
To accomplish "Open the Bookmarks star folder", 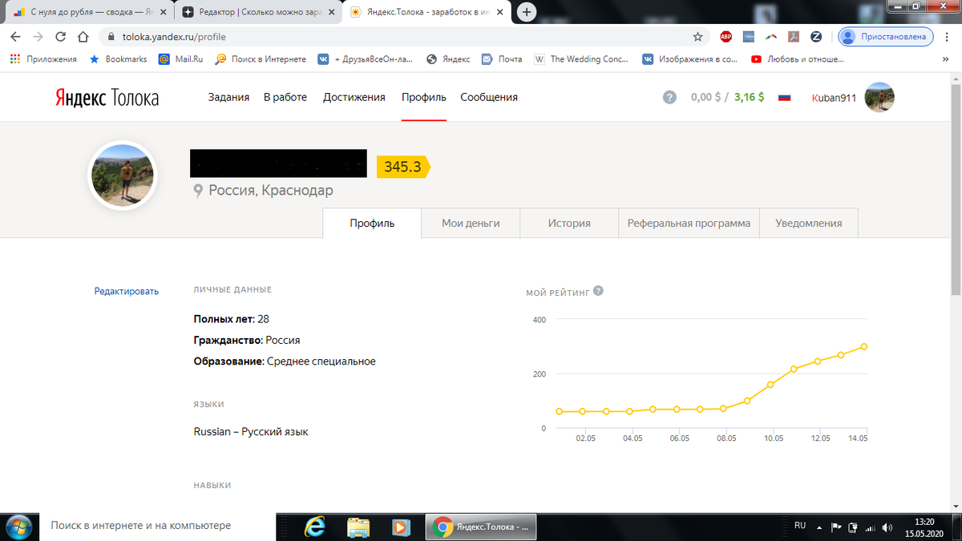I will (118, 59).
